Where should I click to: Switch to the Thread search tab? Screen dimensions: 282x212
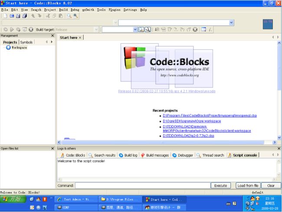click(x=210, y=155)
